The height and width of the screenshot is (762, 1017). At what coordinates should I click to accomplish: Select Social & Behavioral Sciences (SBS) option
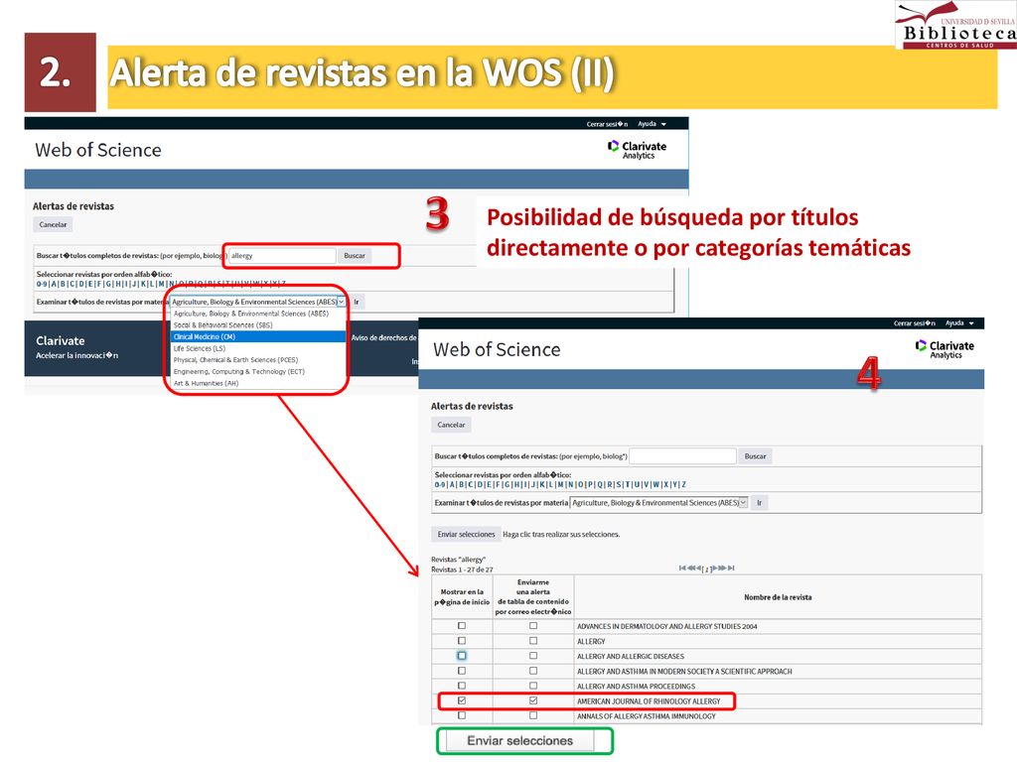tap(257, 325)
